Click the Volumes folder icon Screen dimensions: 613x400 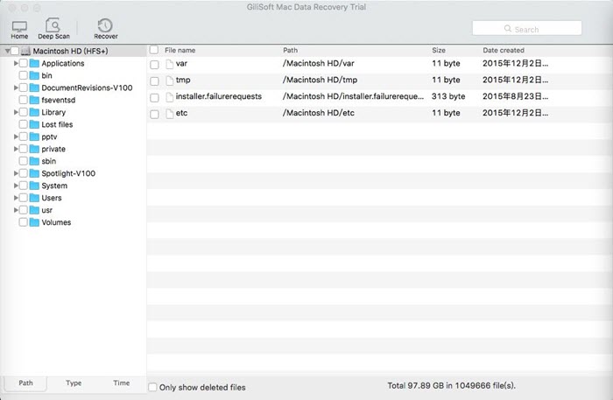(x=34, y=222)
